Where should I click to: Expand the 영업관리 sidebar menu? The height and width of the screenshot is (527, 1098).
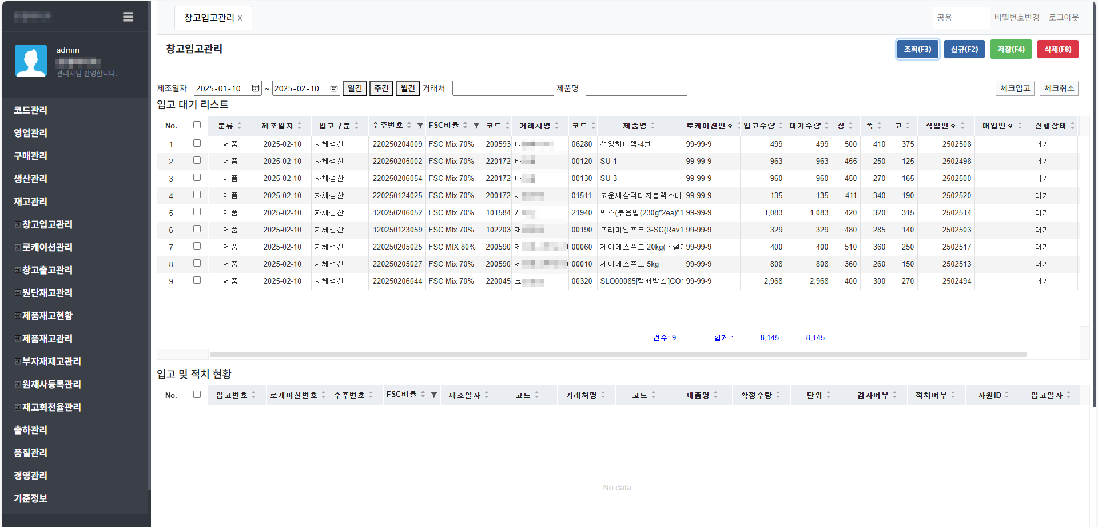pos(31,133)
